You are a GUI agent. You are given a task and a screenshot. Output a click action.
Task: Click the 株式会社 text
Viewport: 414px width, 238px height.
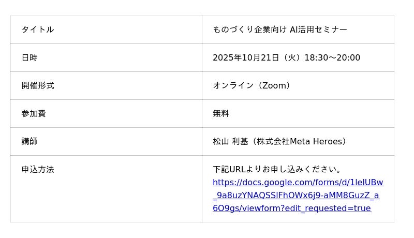273,141
